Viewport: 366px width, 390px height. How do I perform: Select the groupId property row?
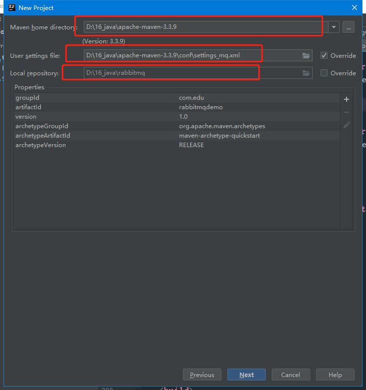177,98
